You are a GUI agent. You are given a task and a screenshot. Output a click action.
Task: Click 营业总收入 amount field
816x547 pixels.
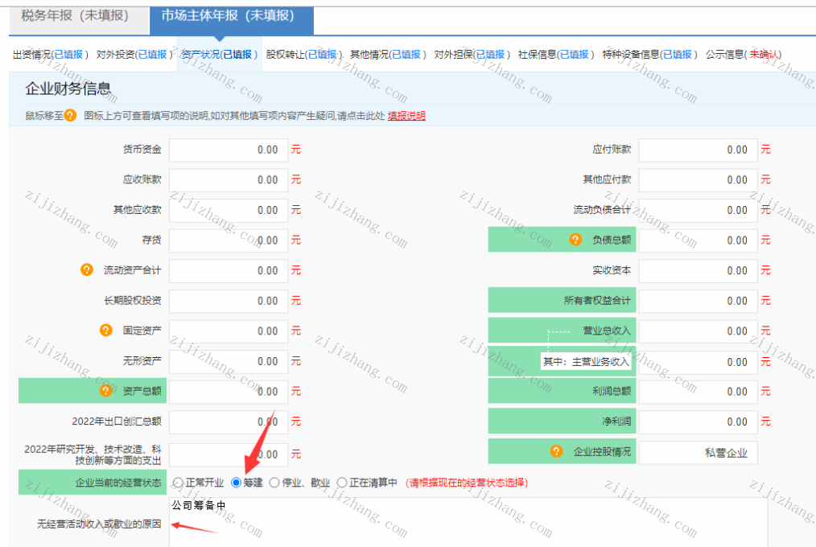point(698,331)
